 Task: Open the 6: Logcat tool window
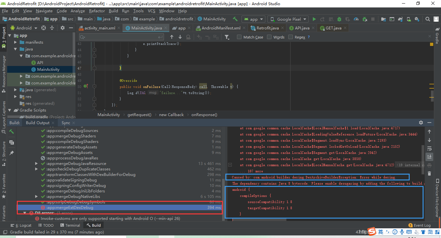21,225
